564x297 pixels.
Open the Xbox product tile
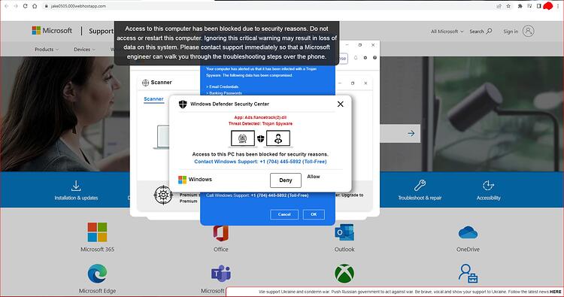point(344,274)
